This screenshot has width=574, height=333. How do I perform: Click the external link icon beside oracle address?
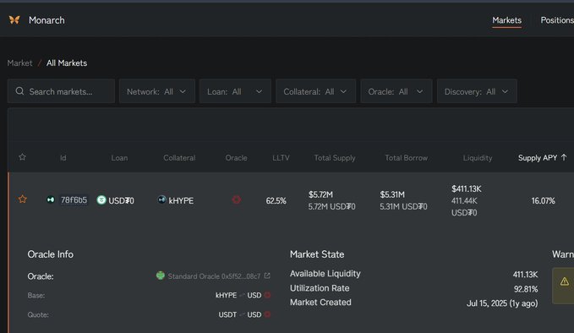pyautogui.click(x=267, y=276)
